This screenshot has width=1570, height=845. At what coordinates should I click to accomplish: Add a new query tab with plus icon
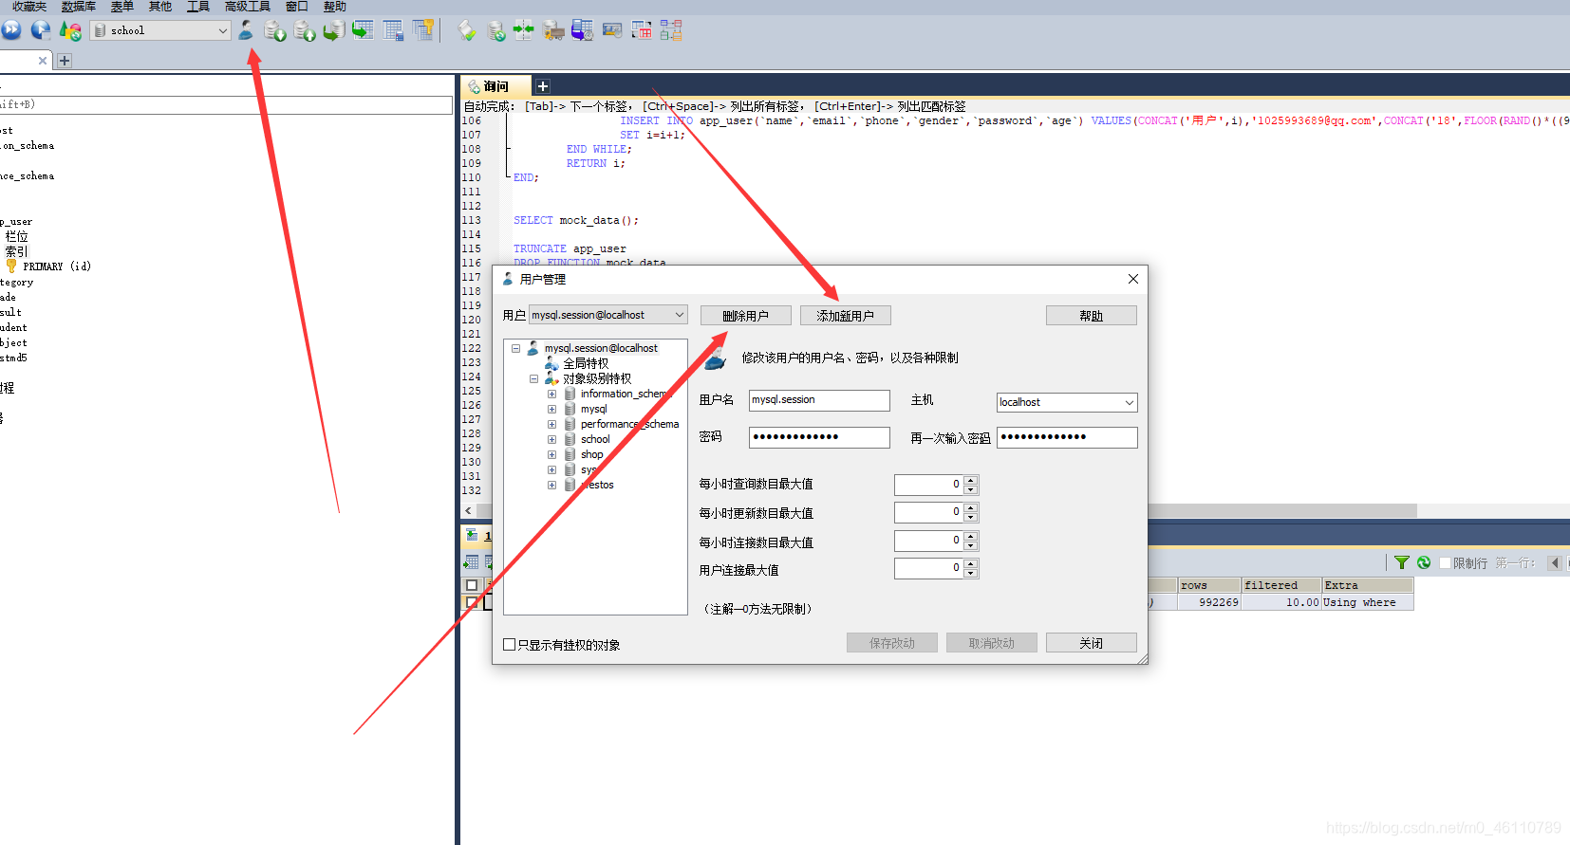pyautogui.click(x=543, y=86)
